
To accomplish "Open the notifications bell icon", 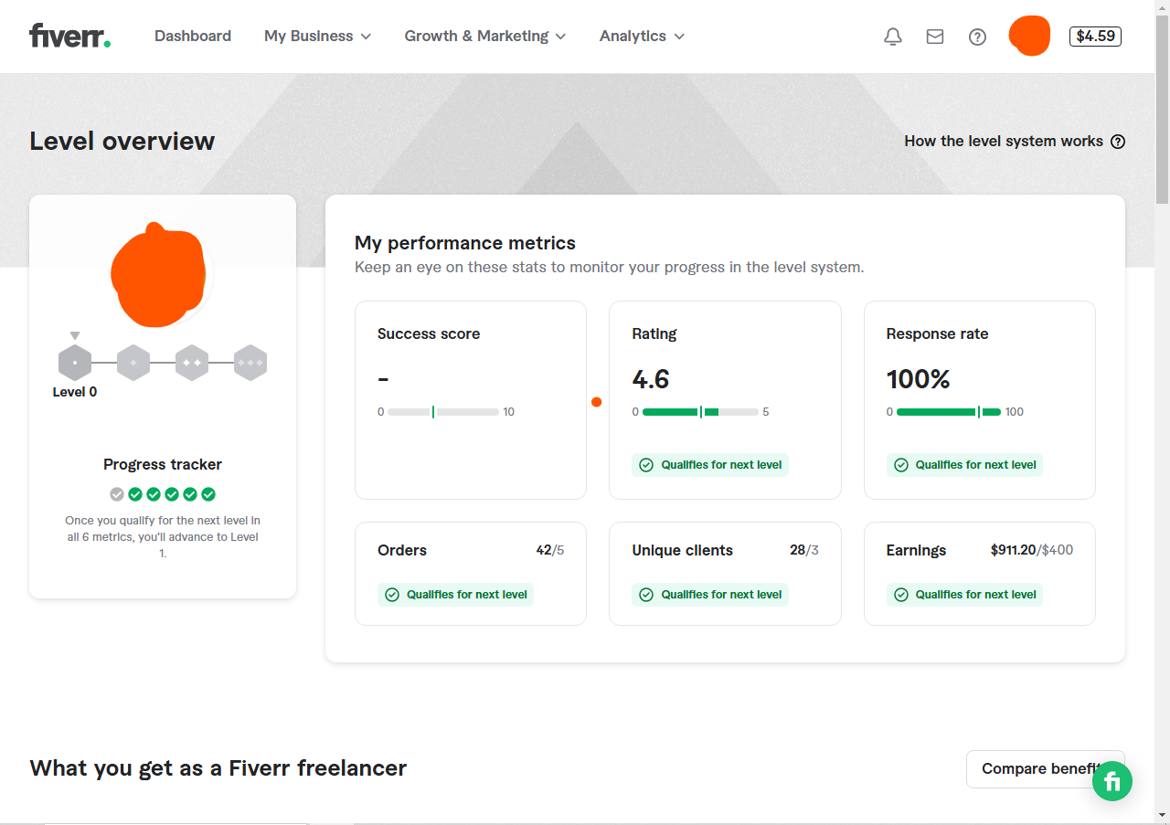I will (x=893, y=37).
